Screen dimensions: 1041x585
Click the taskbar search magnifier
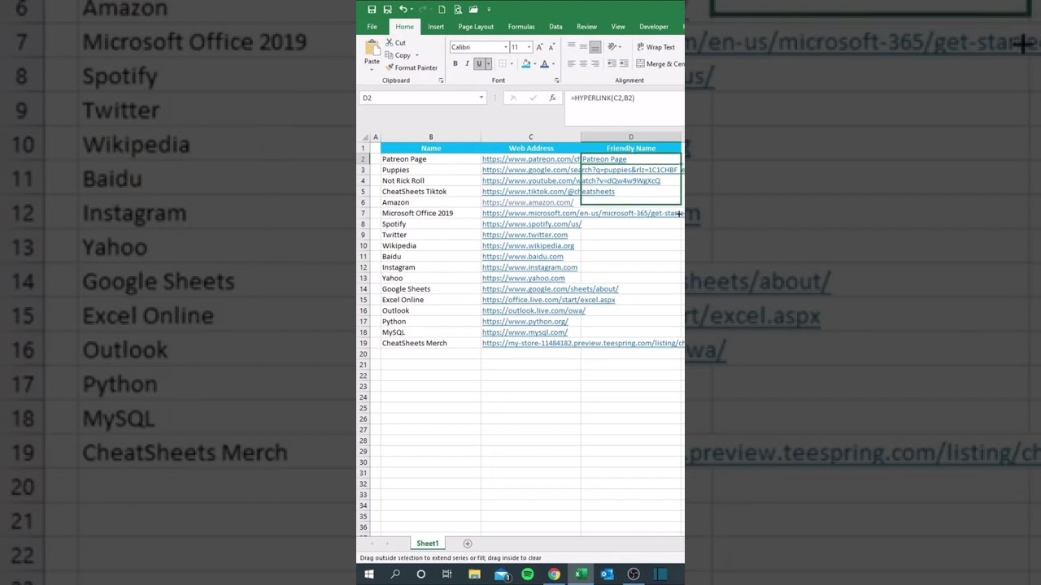coord(395,574)
